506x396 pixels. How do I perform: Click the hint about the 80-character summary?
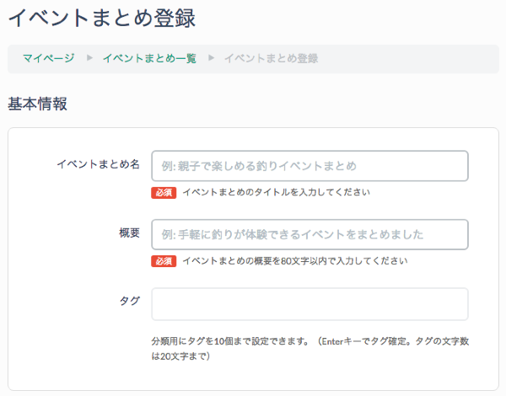[294, 261]
